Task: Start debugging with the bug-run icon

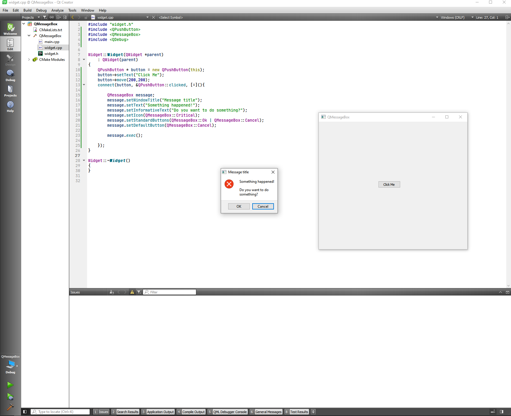Action: tap(10, 396)
